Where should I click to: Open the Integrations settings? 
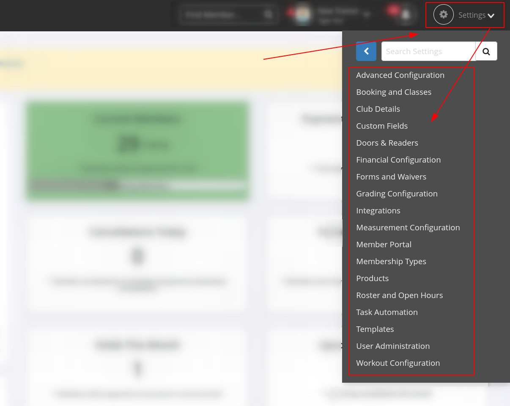(x=378, y=210)
